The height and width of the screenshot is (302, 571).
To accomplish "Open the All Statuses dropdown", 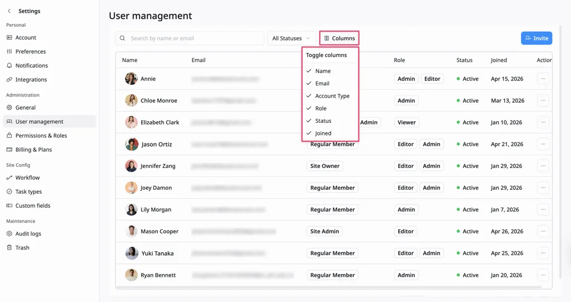I will pyautogui.click(x=291, y=39).
